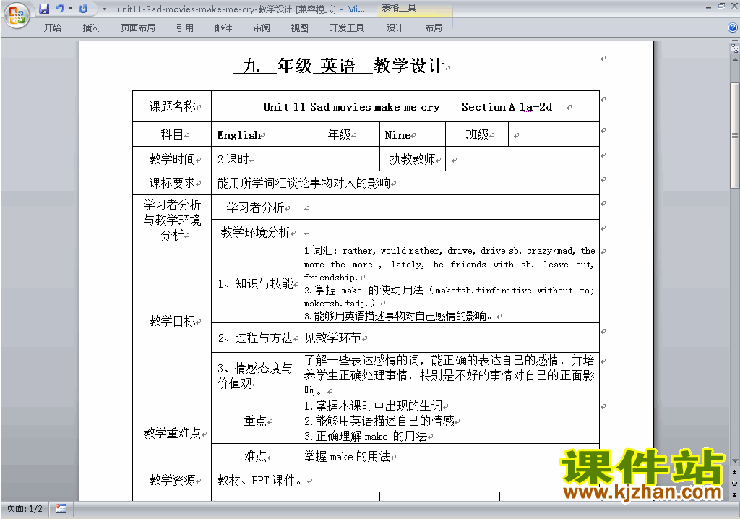
Task: Click the cell containing English
Action: (255, 134)
